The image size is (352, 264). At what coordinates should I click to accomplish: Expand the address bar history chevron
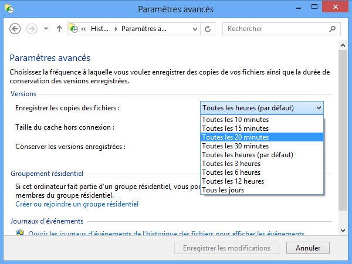click(x=195, y=29)
